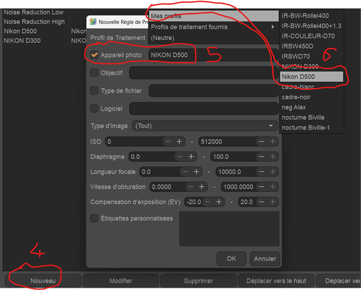Select IRBW450D profile
This screenshot has width=361, height=290.
click(311, 46)
